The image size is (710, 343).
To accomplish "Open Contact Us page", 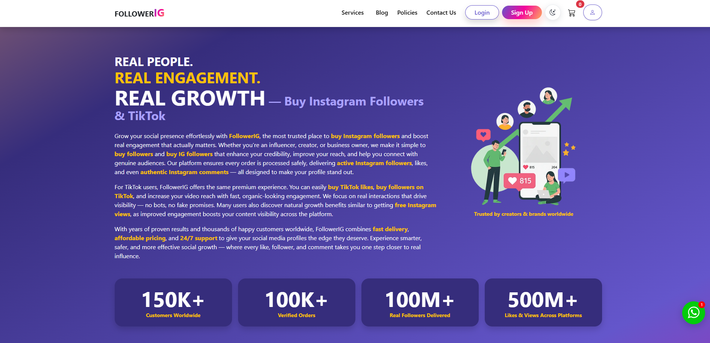I will click(441, 12).
